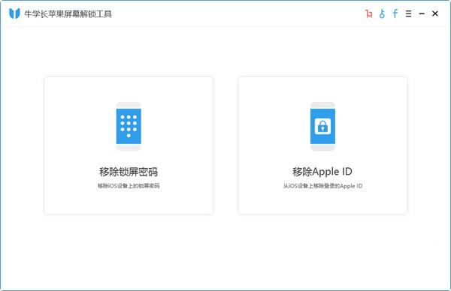Close the unlock tool window
This screenshot has width=451, height=291.
435,13
